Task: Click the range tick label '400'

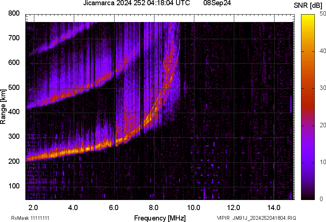Action: coord(14,112)
